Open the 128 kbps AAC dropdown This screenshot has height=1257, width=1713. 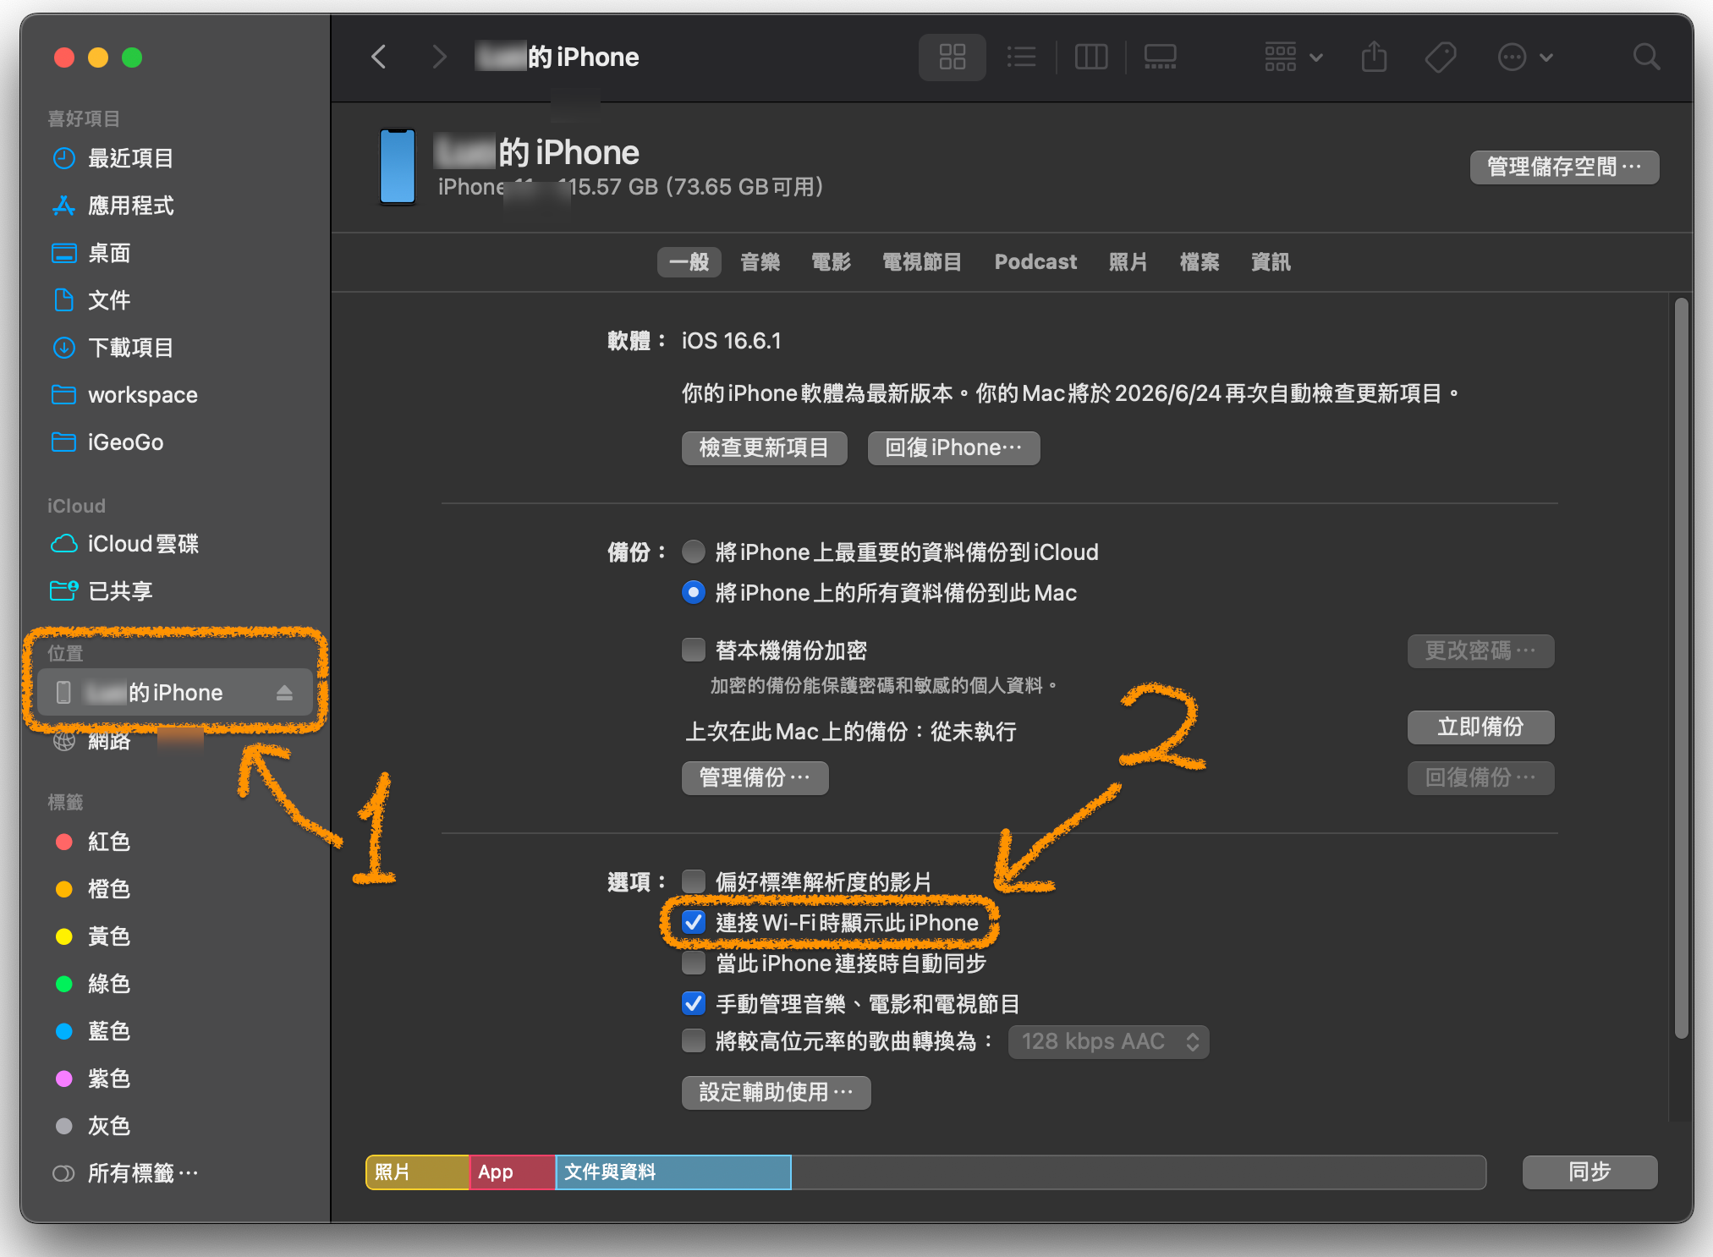pos(1109,1041)
